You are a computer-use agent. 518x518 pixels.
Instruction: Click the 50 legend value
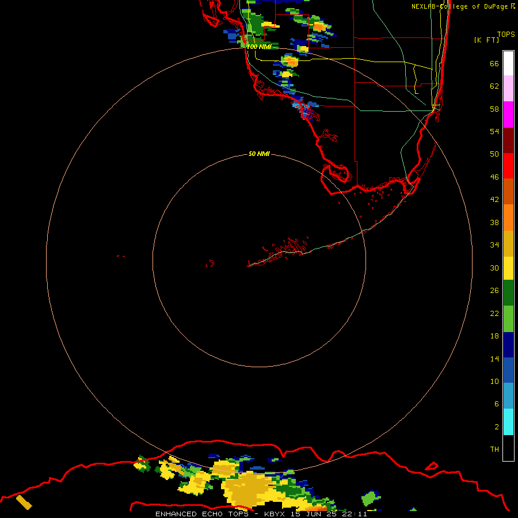pyautogui.click(x=494, y=154)
